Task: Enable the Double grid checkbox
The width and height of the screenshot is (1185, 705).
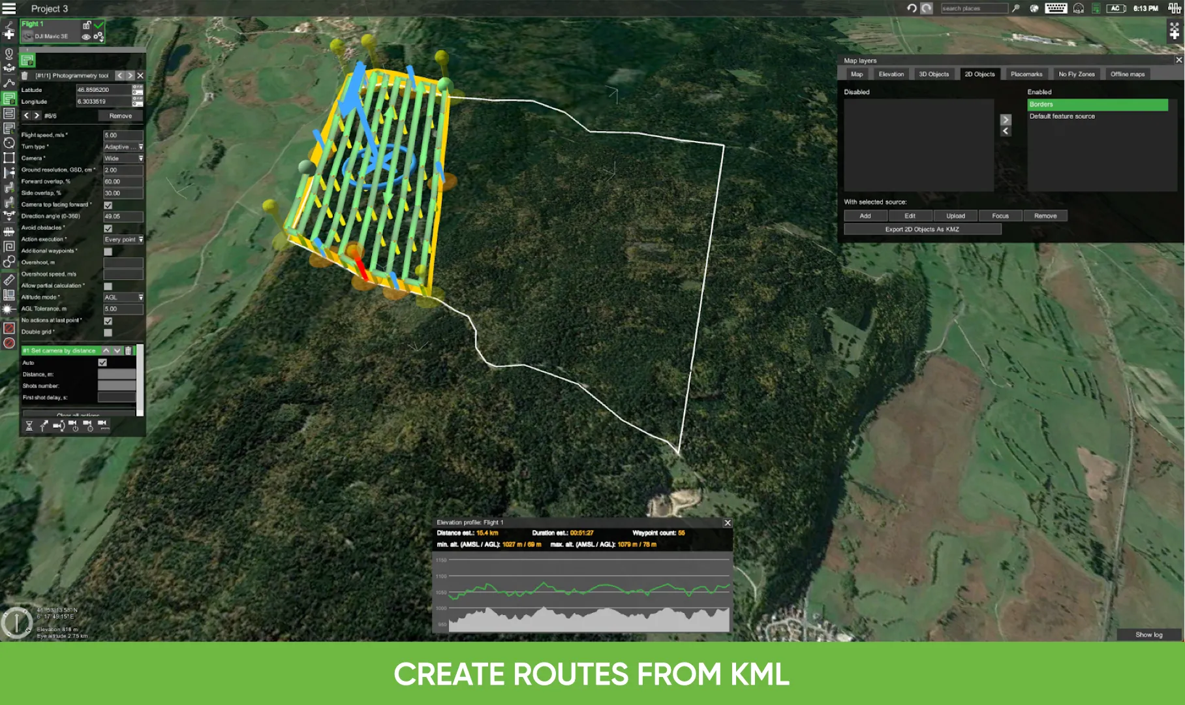Action: coord(108,332)
